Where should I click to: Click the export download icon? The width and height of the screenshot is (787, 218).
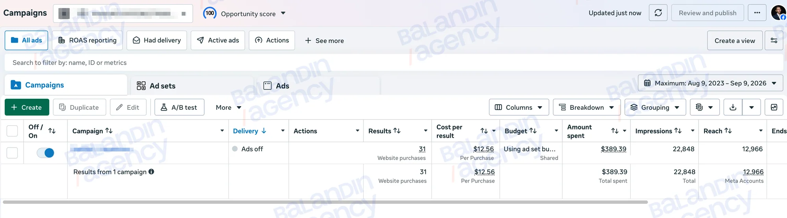click(733, 107)
